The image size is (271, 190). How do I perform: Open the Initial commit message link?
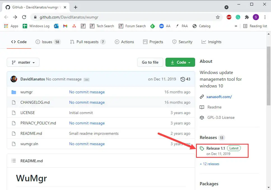(x=81, y=113)
